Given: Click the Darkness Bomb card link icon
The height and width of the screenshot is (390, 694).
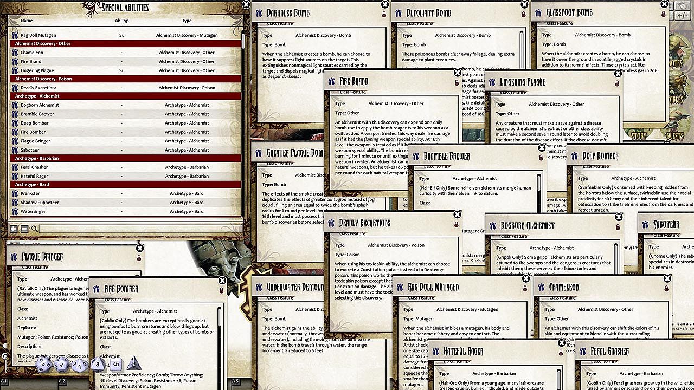Looking at the screenshot, I should (x=259, y=13).
